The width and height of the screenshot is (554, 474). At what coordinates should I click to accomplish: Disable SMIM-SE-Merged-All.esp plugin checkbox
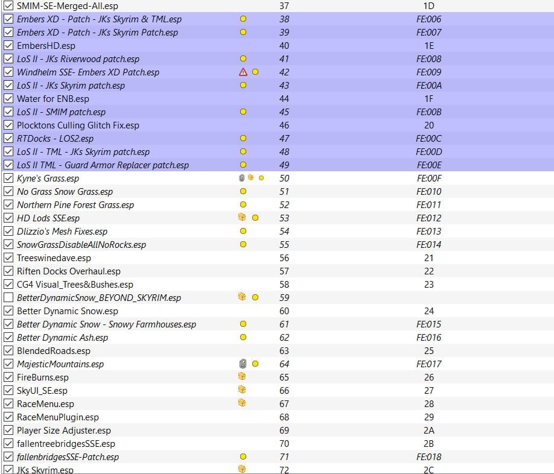(x=8, y=5)
